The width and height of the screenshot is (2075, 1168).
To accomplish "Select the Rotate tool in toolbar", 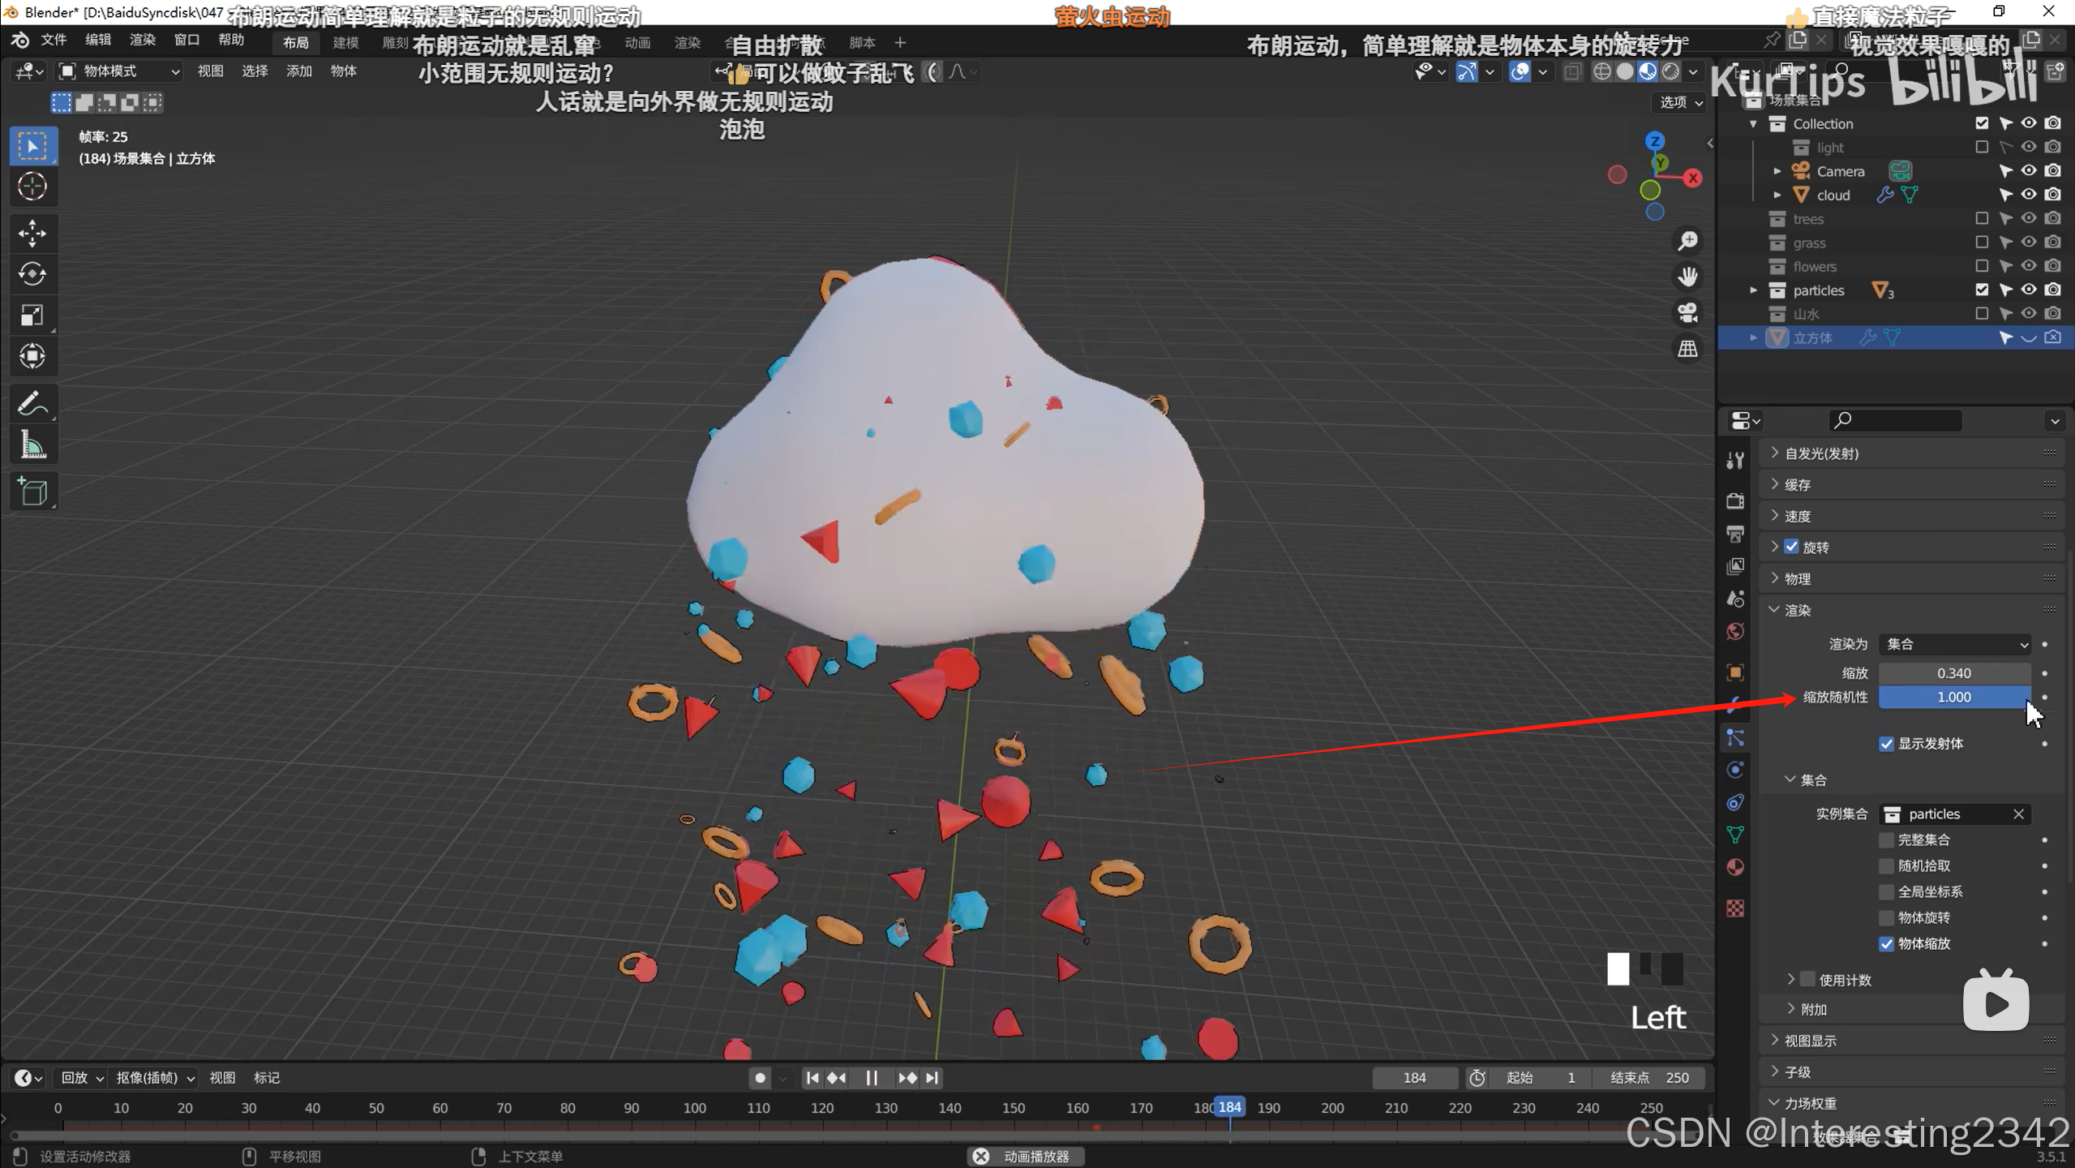I will tap(32, 274).
